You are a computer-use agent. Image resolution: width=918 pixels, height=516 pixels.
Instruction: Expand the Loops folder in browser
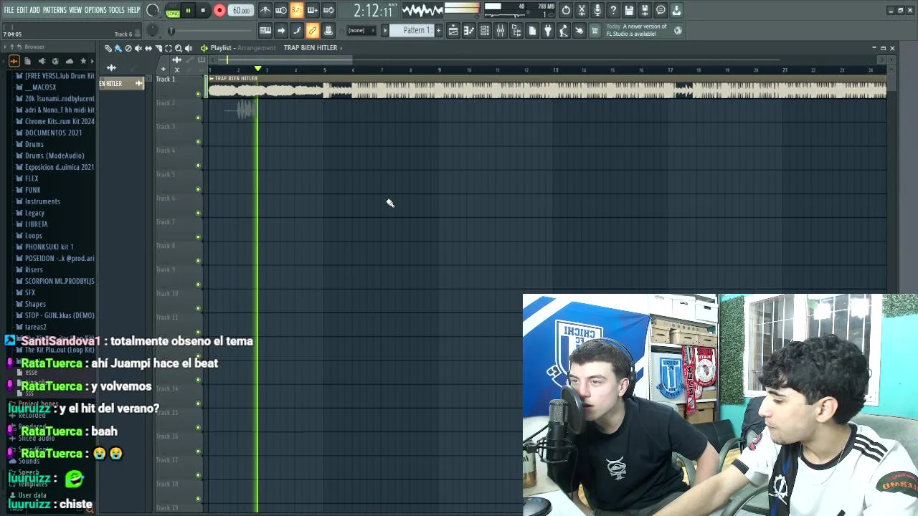coord(34,236)
